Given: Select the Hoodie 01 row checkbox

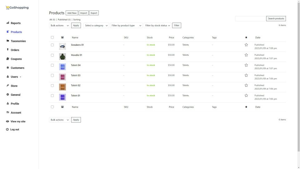Looking at the screenshot, I should (52, 55).
